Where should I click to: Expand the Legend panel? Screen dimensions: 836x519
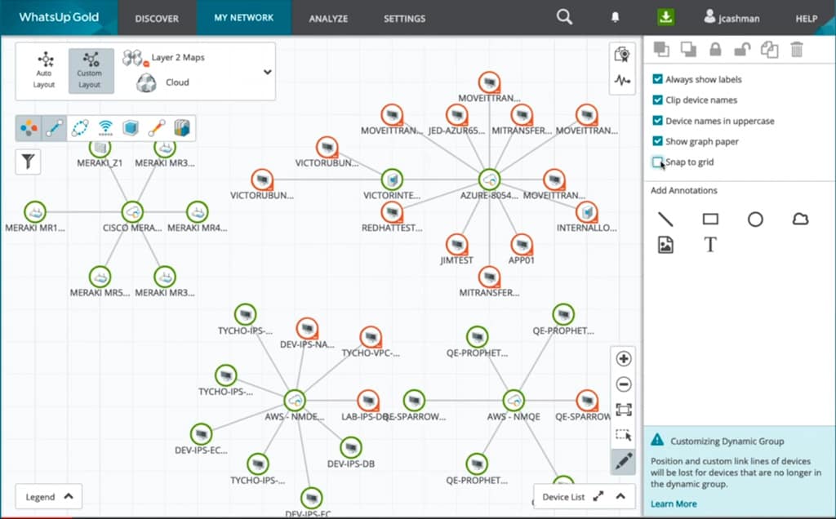point(48,497)
